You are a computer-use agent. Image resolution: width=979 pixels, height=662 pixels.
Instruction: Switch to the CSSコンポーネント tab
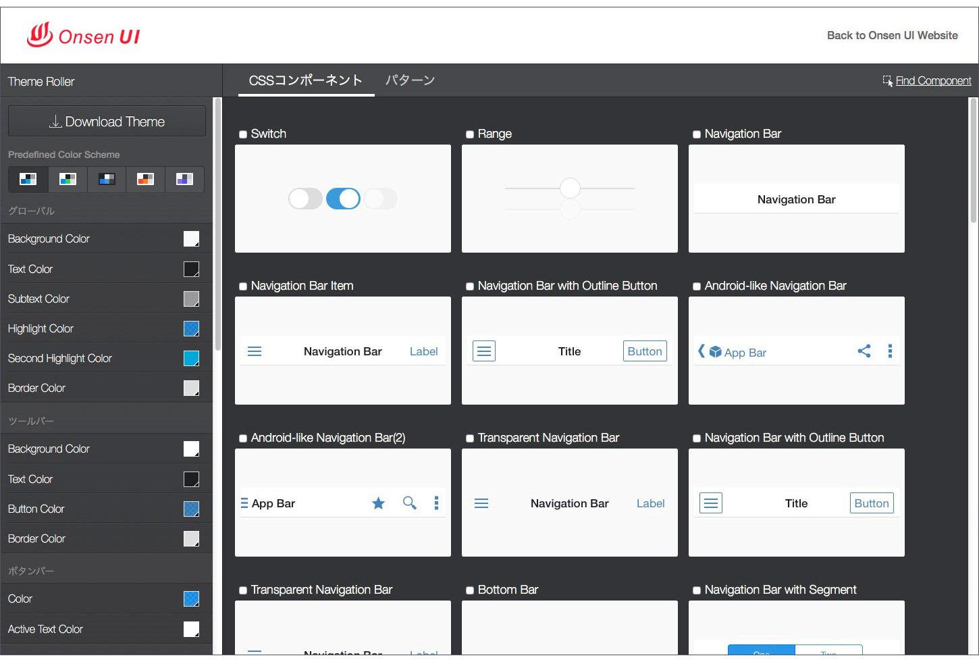306,80
